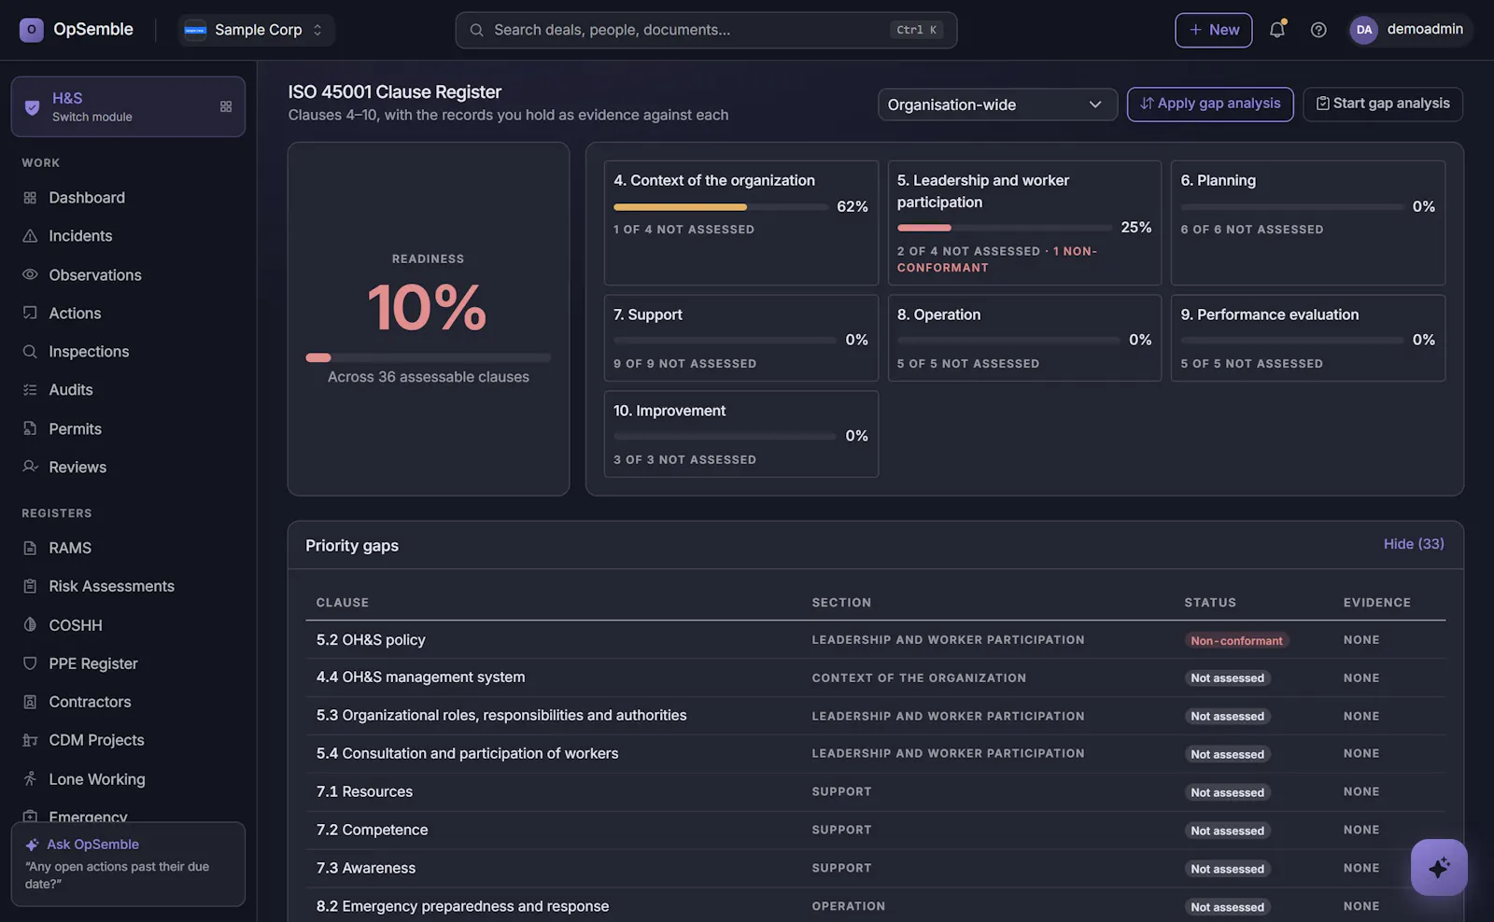This screenshot has height=922, width=1494.
Task: Click the Ask OpSemble sparkle icon
Action: coord(33,845)
